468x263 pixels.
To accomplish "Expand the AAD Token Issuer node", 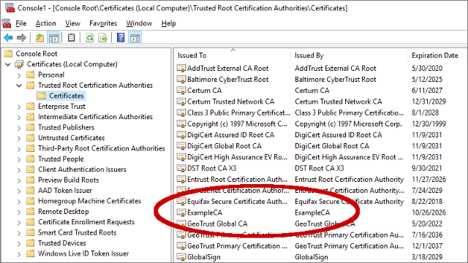I will [19, 191].
